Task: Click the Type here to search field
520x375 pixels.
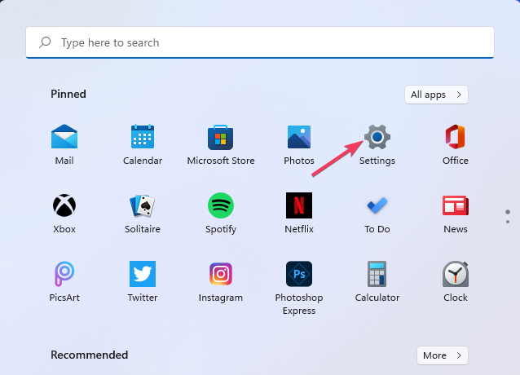Action: pos(259,42)
